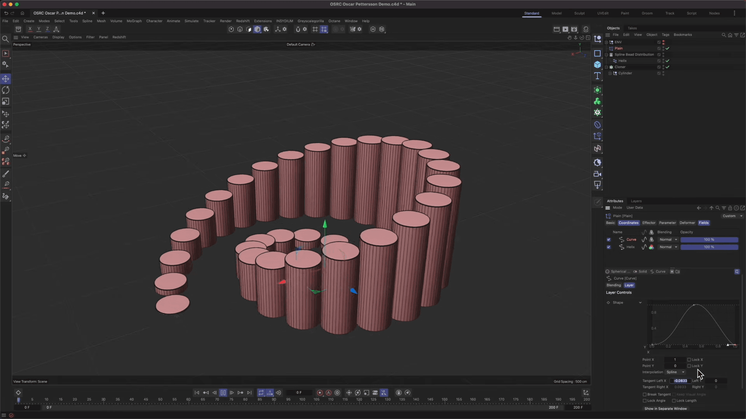Image resolution: width=746 pixels, height=419 pixels.
Task: Toggle the X axis lock icon
Action: click(x=30, y=29)
